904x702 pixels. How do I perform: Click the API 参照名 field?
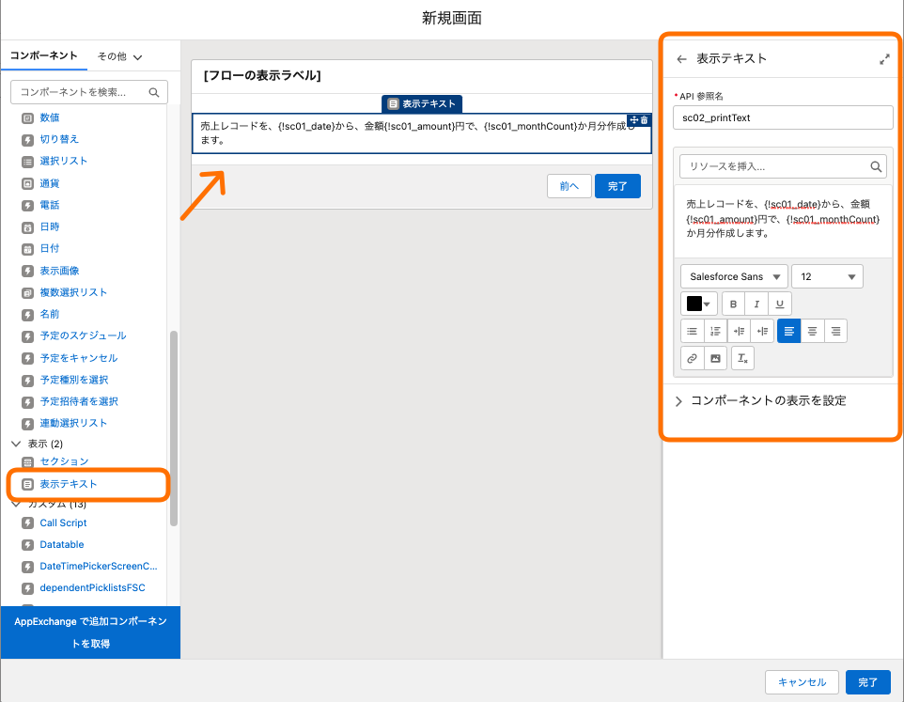click(x=783, y=117)
